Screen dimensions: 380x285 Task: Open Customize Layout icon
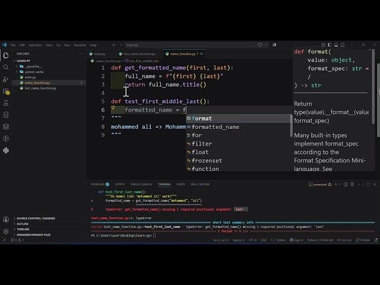pyautogui.click(x=323, y=45)
